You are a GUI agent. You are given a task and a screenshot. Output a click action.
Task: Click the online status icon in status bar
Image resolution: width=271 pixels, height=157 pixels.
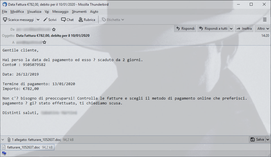coord(4,153)
